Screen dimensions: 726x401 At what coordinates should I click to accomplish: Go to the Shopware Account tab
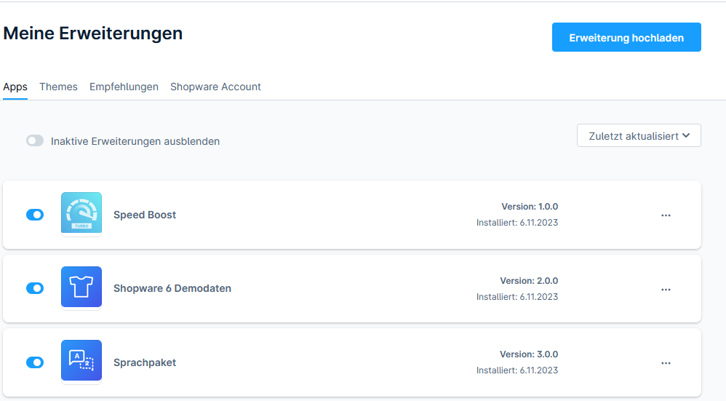pyautogui.click(x=215, y=87)
